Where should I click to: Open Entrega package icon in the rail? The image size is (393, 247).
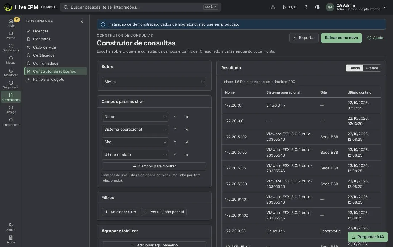click(11, 109)
